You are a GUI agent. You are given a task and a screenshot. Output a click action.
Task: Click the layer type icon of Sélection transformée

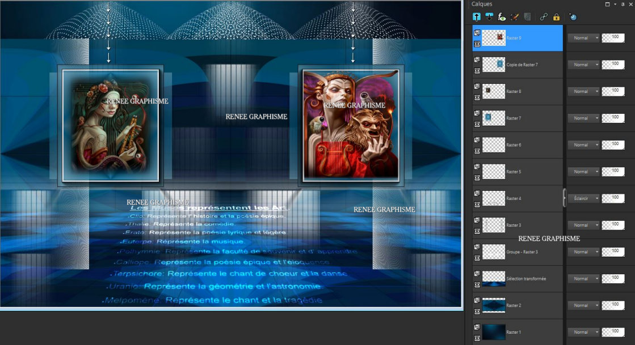(477, 273)
